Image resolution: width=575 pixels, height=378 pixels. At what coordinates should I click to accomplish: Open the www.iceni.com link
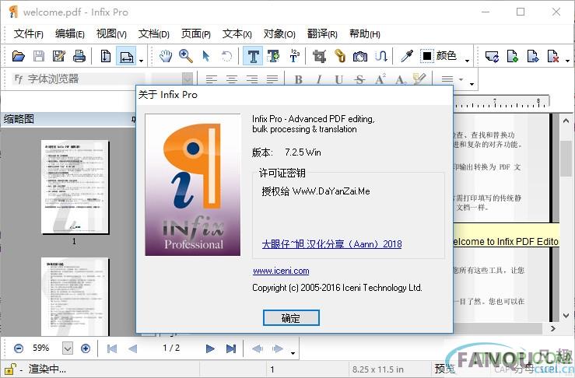pyautogui.click(x=281, y=271)
